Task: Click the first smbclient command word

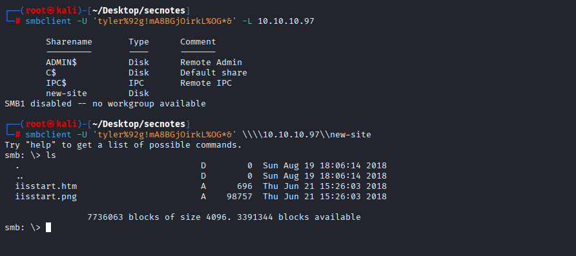Action: (x=48, y=21)
